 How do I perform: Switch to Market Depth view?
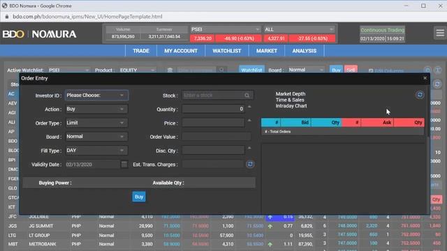291,94
